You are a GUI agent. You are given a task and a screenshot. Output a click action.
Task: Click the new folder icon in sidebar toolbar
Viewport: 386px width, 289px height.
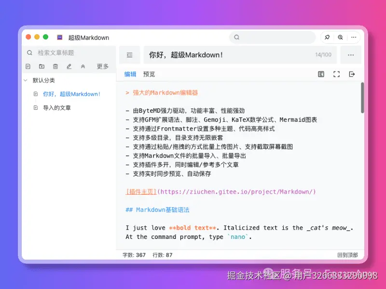pyautogui.click(x=41, y=66)
